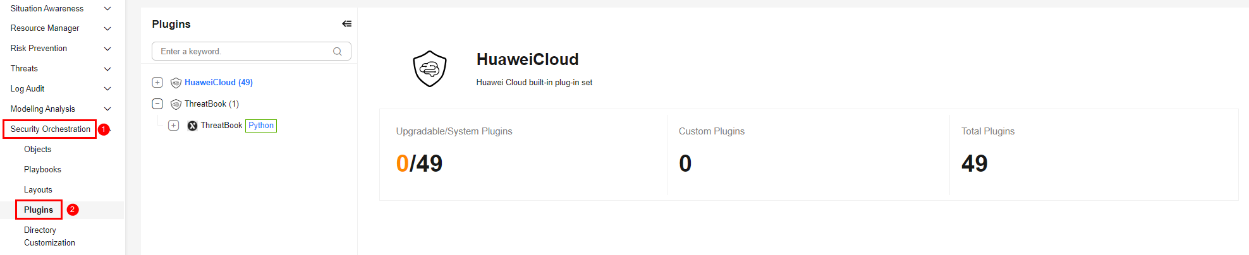Click the ThreatBook group shield icon

coord(176,104)
